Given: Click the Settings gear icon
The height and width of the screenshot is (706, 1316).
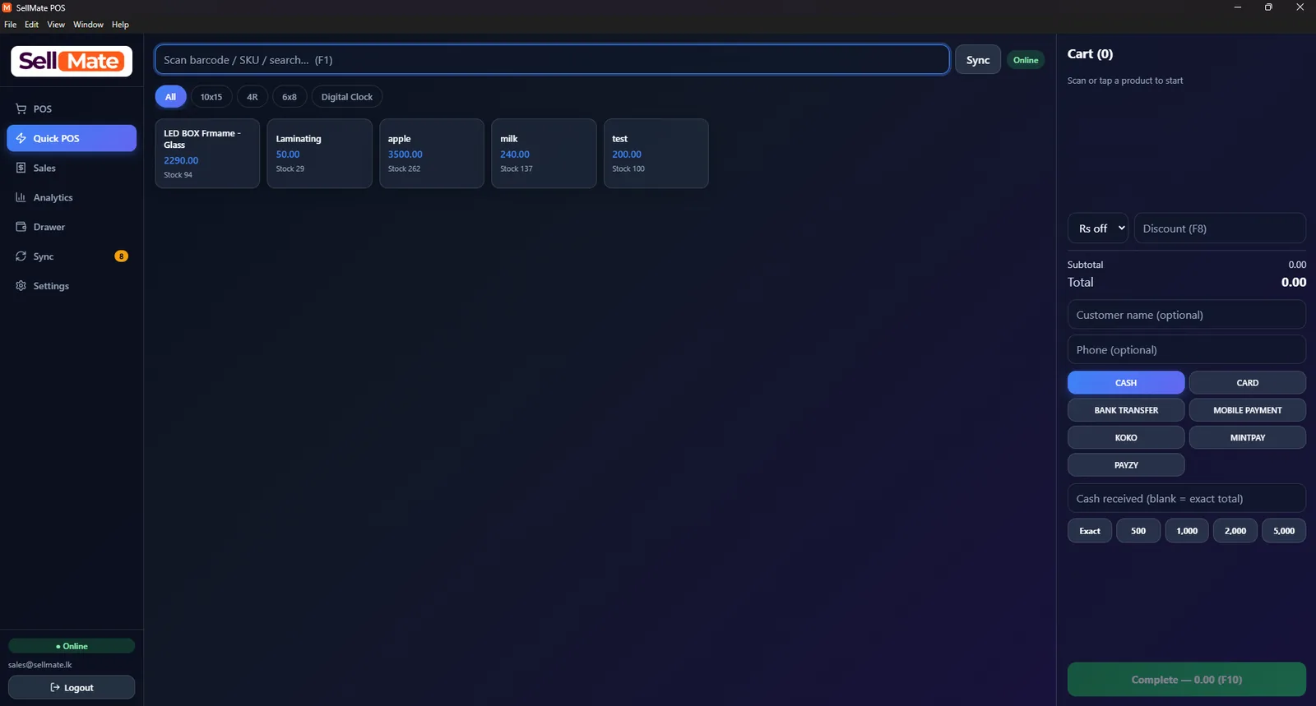Looking at the screenshot, I should pos(21,286).
